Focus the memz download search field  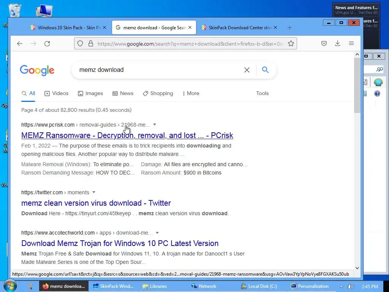(x=159, y=70)
